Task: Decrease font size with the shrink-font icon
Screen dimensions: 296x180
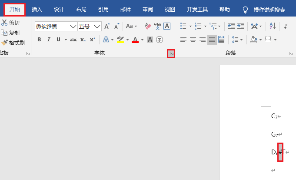Action: 116,26
